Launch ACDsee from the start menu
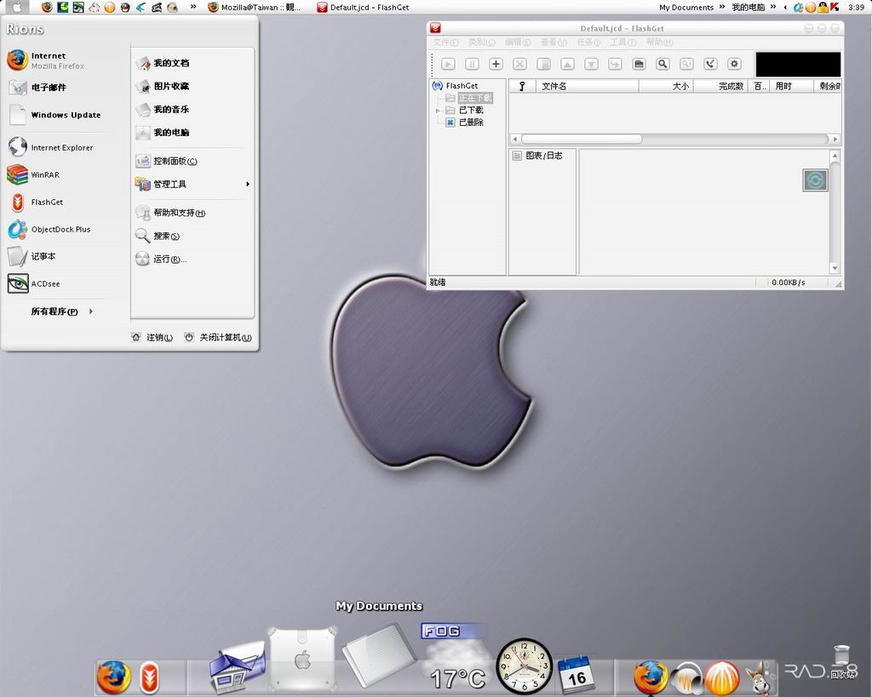The height and width of the screenshot is (697, 872). [44, 283]
